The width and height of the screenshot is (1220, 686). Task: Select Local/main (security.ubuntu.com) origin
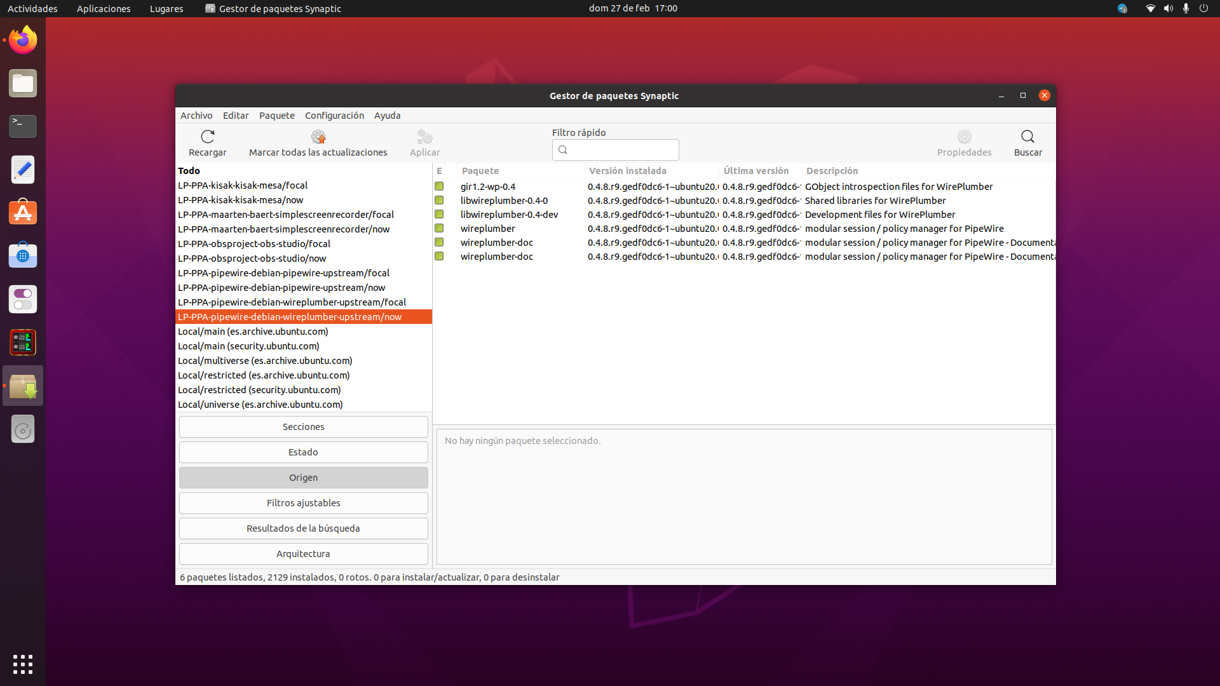tap(248, 346)
